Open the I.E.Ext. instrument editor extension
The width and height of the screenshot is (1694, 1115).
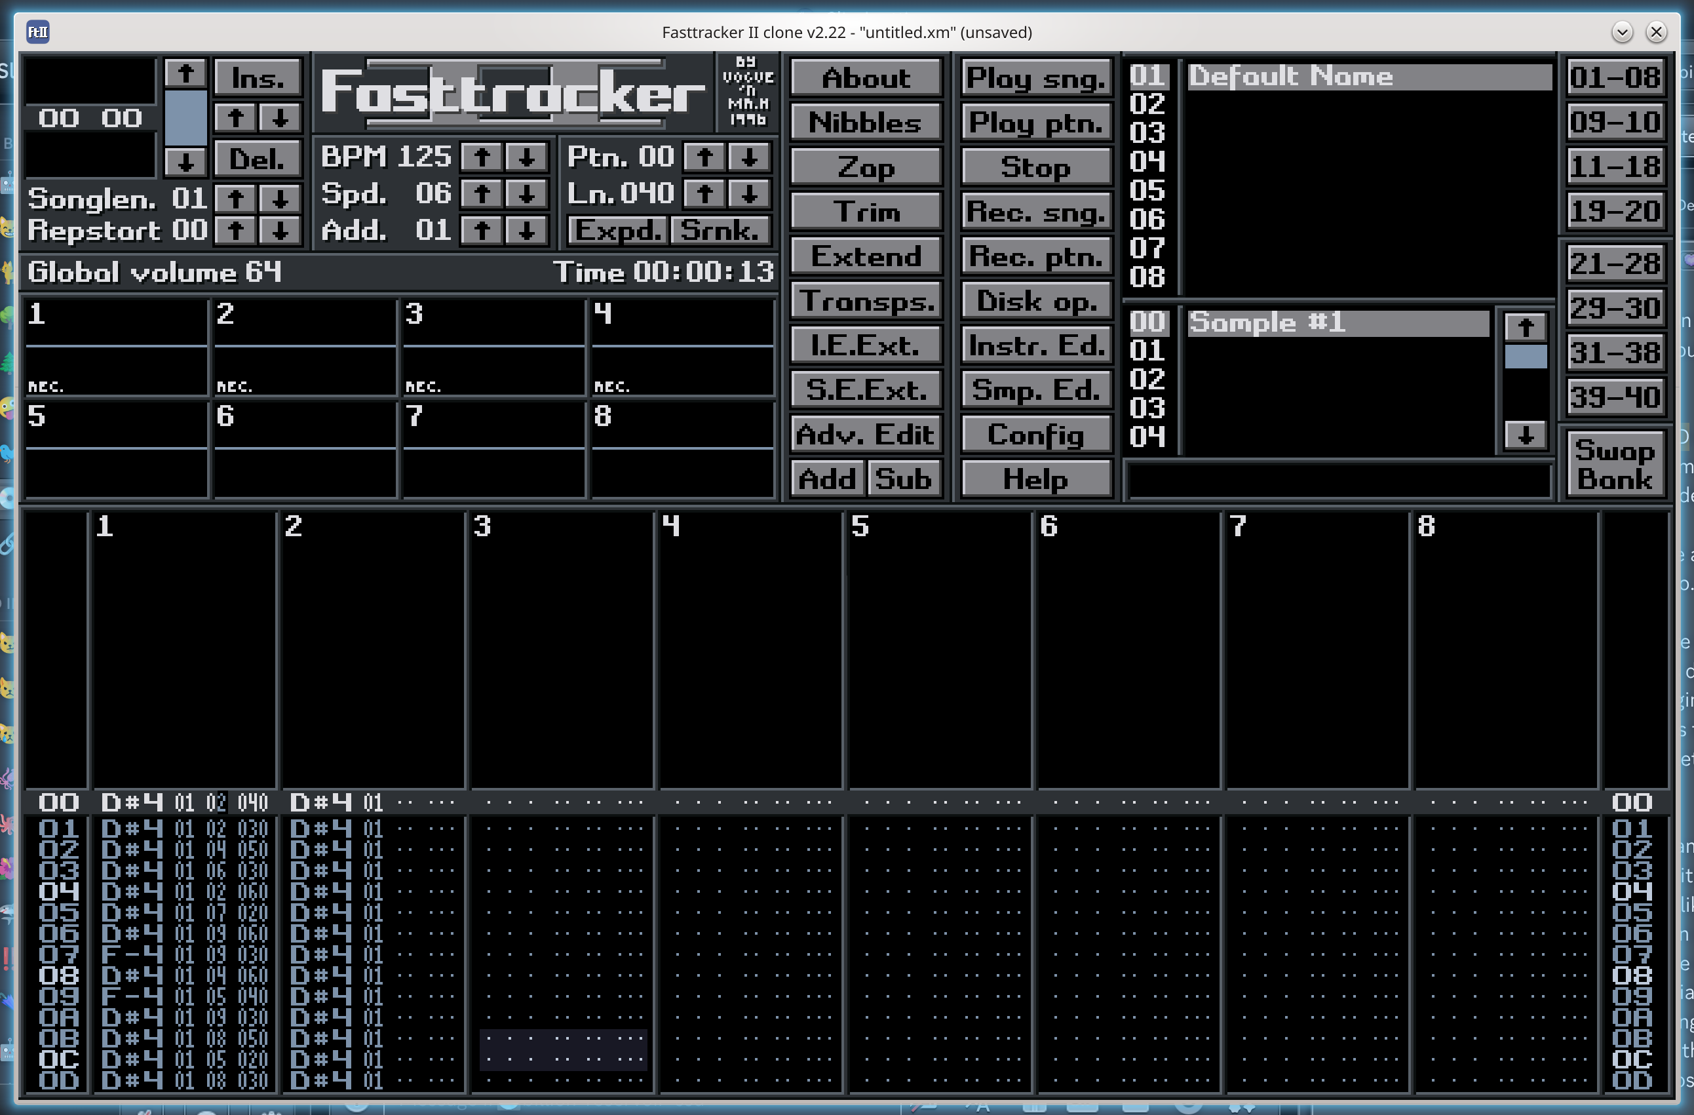866,345
